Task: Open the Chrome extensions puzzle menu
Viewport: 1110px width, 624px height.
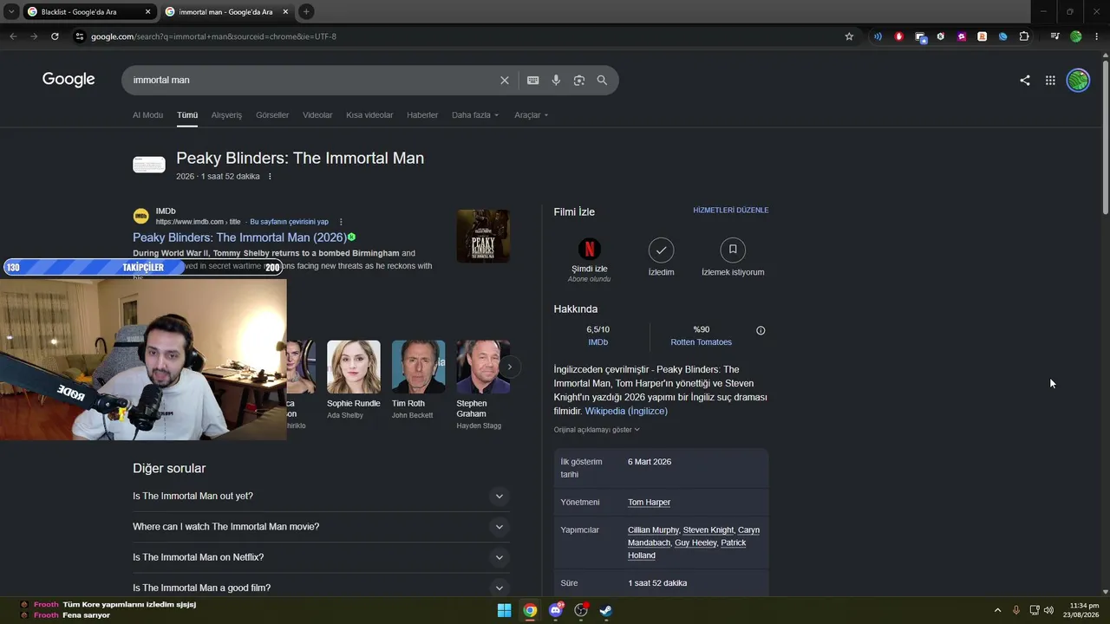Action: 1024,36
